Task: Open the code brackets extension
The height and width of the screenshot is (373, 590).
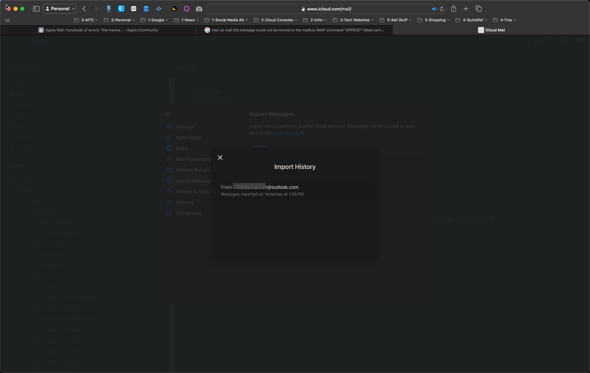Action: (x=158, y=9)
